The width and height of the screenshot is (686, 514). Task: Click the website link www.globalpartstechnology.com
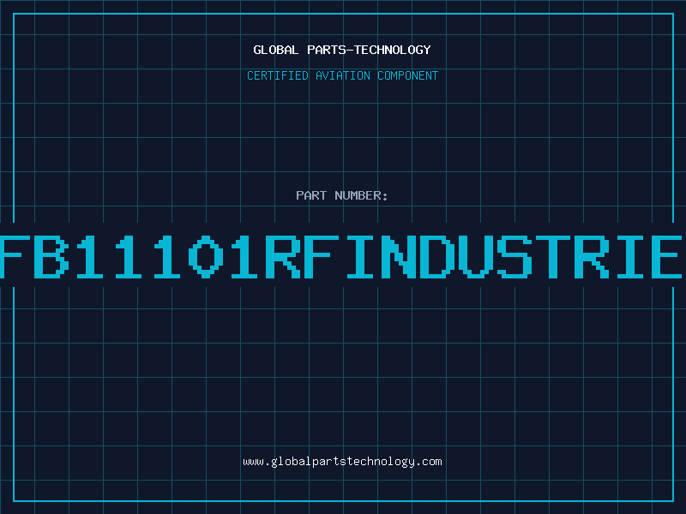pyautogui.click(x=342, y=461)
